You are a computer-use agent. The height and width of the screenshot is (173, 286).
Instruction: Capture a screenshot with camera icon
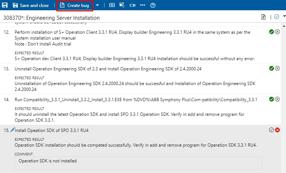click(112, 5)
